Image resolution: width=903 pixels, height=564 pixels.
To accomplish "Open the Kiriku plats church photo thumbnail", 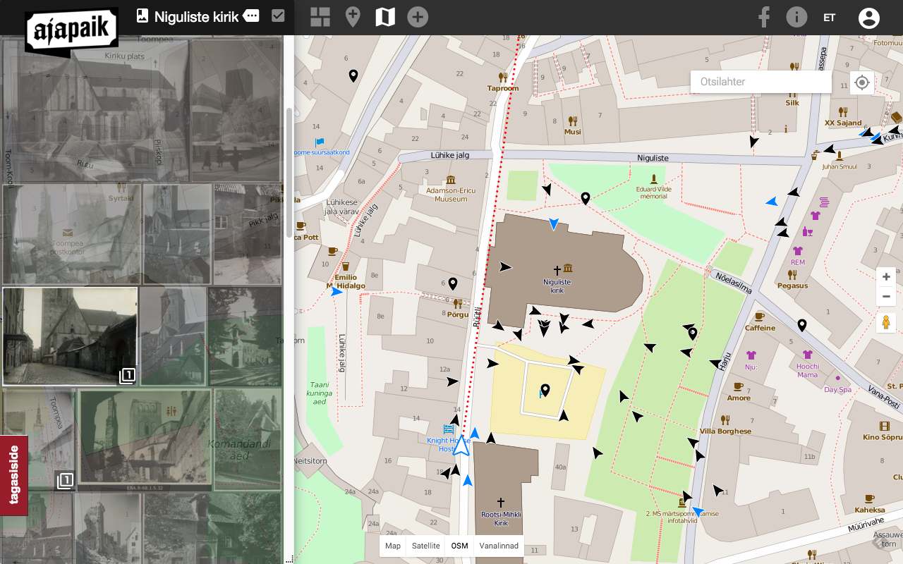I will point(95,110).
